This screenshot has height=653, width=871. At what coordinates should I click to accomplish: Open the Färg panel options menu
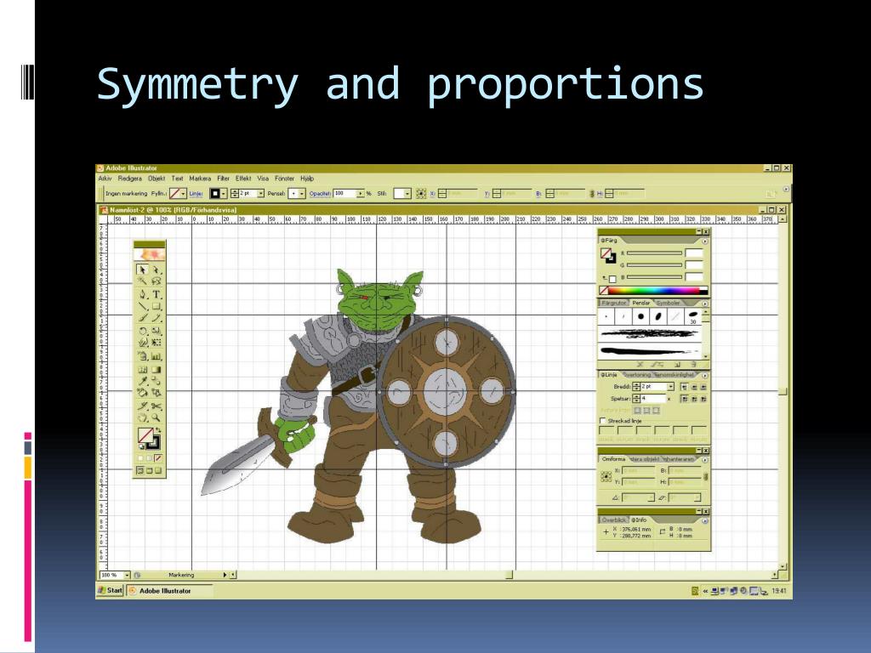click(x=704, y=241)
